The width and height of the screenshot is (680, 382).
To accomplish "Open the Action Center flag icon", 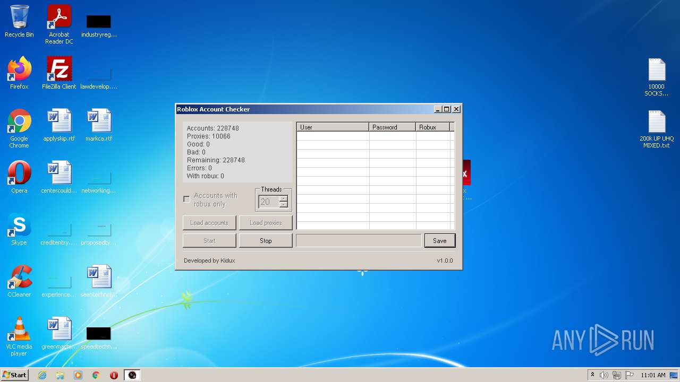I will tap(630, 375).
